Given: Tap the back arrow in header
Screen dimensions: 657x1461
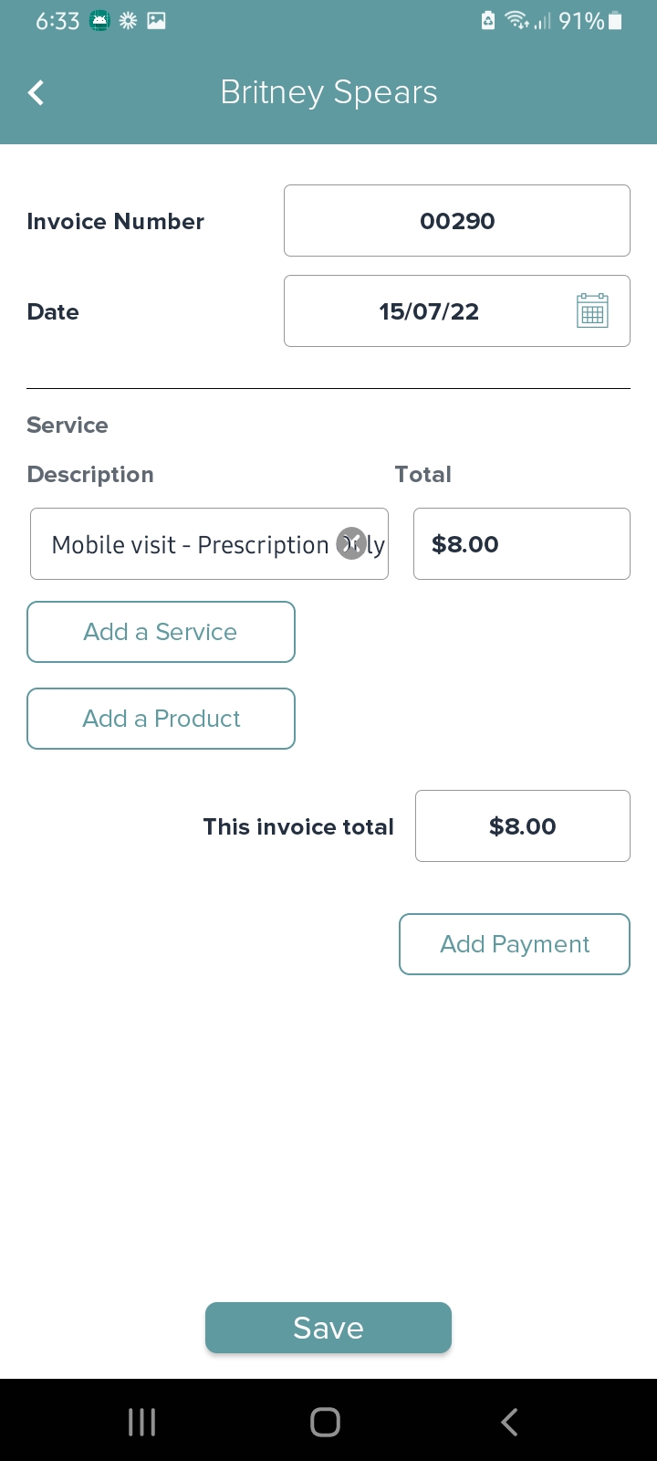Looking at the screenshot, I should click(36, 92).
